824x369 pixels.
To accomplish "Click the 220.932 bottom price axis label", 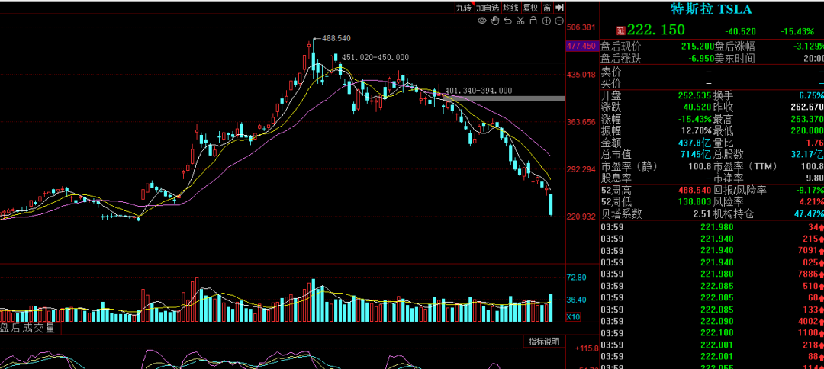I will [x=581, y=217].
